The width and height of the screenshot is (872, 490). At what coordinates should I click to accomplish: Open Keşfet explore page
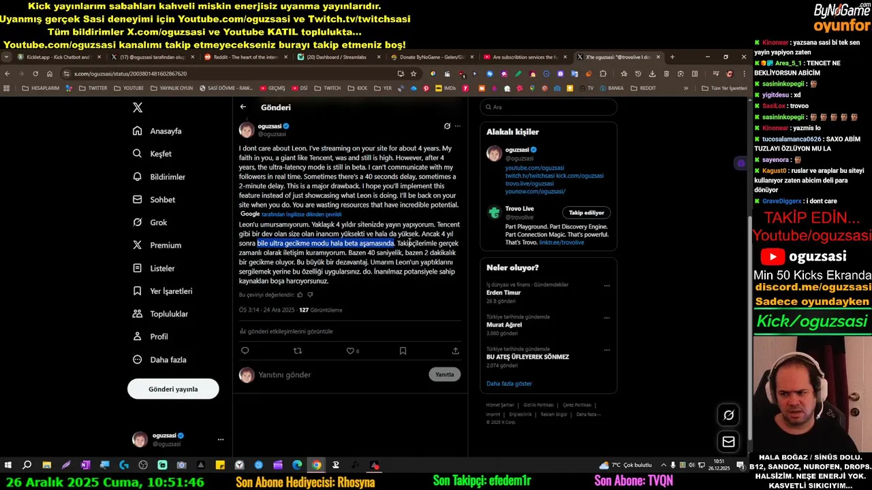[153, 154]
